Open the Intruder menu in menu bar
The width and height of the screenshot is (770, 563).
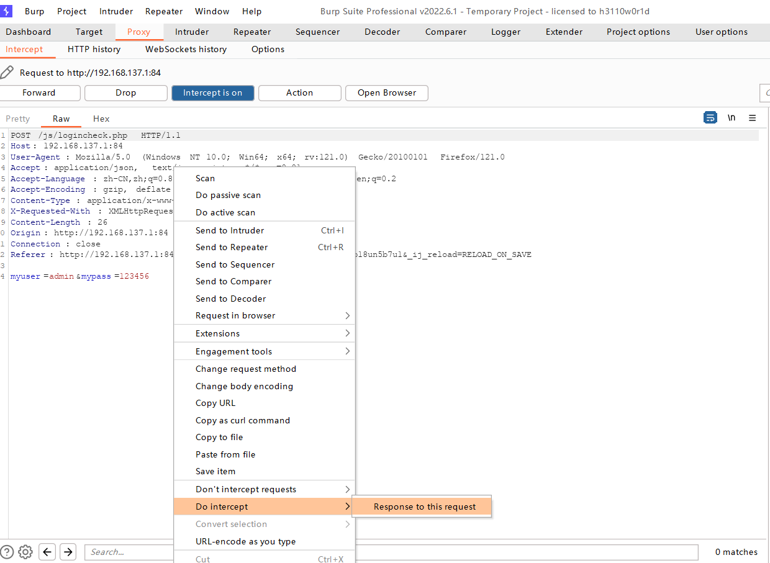[116, 11]
